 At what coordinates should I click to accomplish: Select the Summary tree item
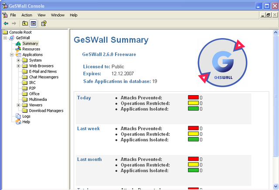[x=30, y=43]
